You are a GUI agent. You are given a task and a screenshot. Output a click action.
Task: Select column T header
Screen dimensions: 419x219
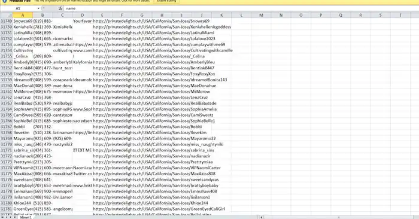click(x=400, y=15)
